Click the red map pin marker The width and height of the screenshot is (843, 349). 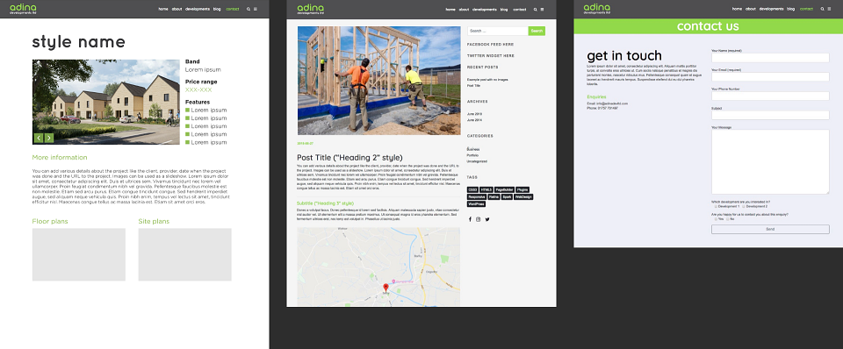[385, 288]
